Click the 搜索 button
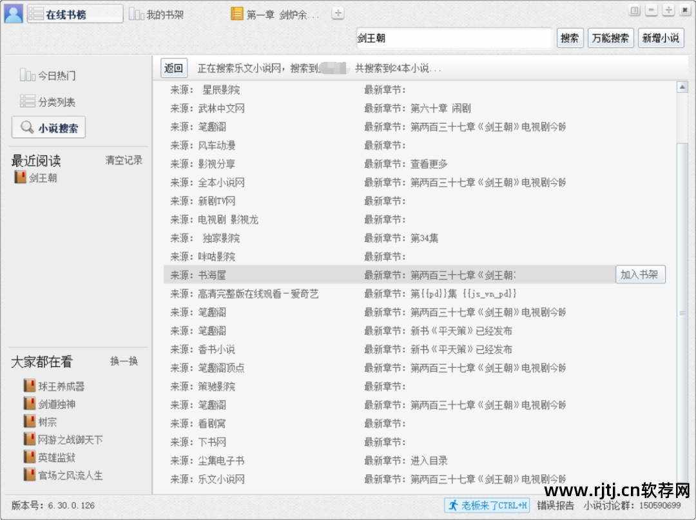This screenshot has height=520, width=696. [569, 37]
